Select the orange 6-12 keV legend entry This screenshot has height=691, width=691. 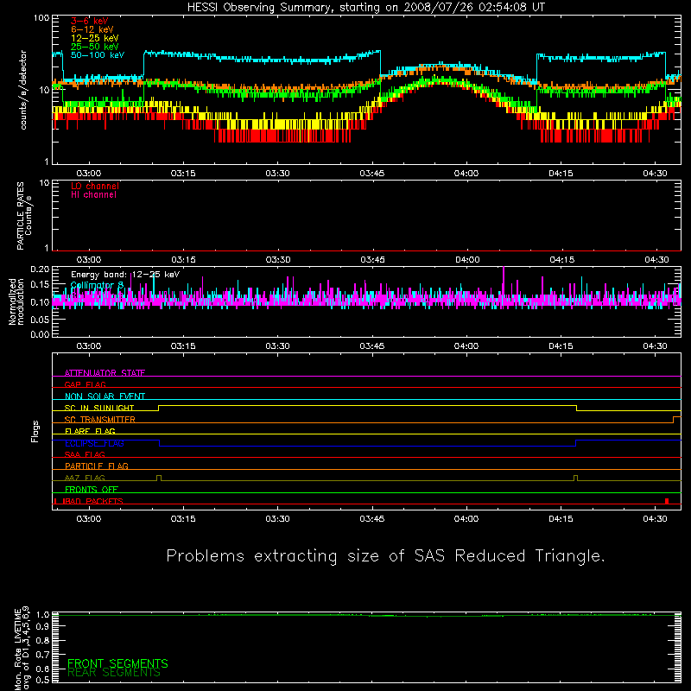(x=92, y=29)
